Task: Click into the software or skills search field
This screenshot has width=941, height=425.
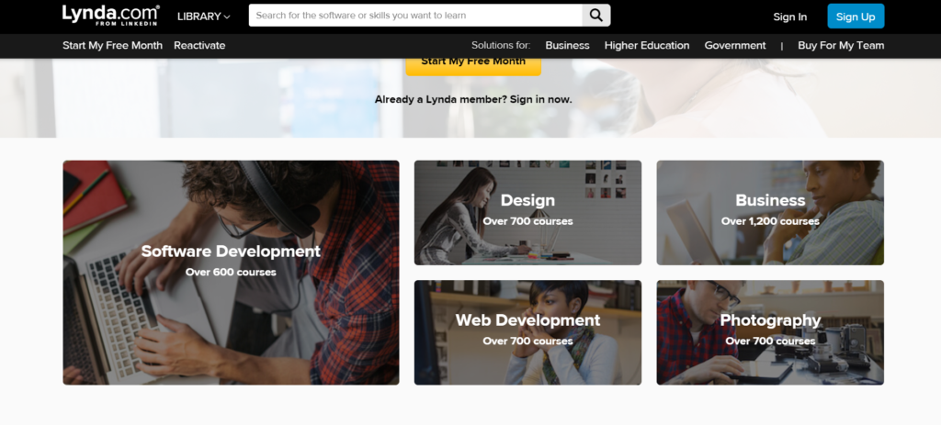Action: click(x=415, y=16)
